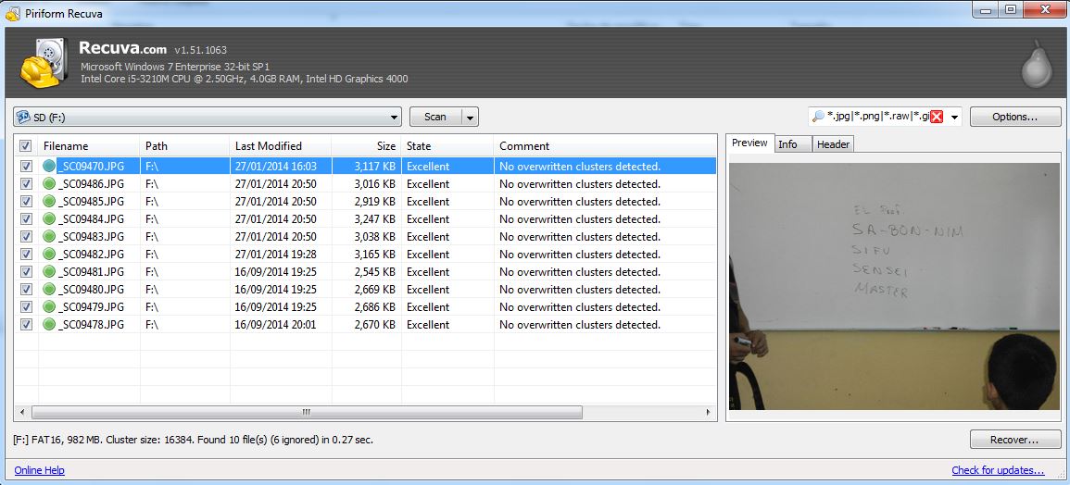1070x485 pixels.
Task: Click the Recuva hard hat logo icon
Action: pyautogui.click(x=40, y=63)
